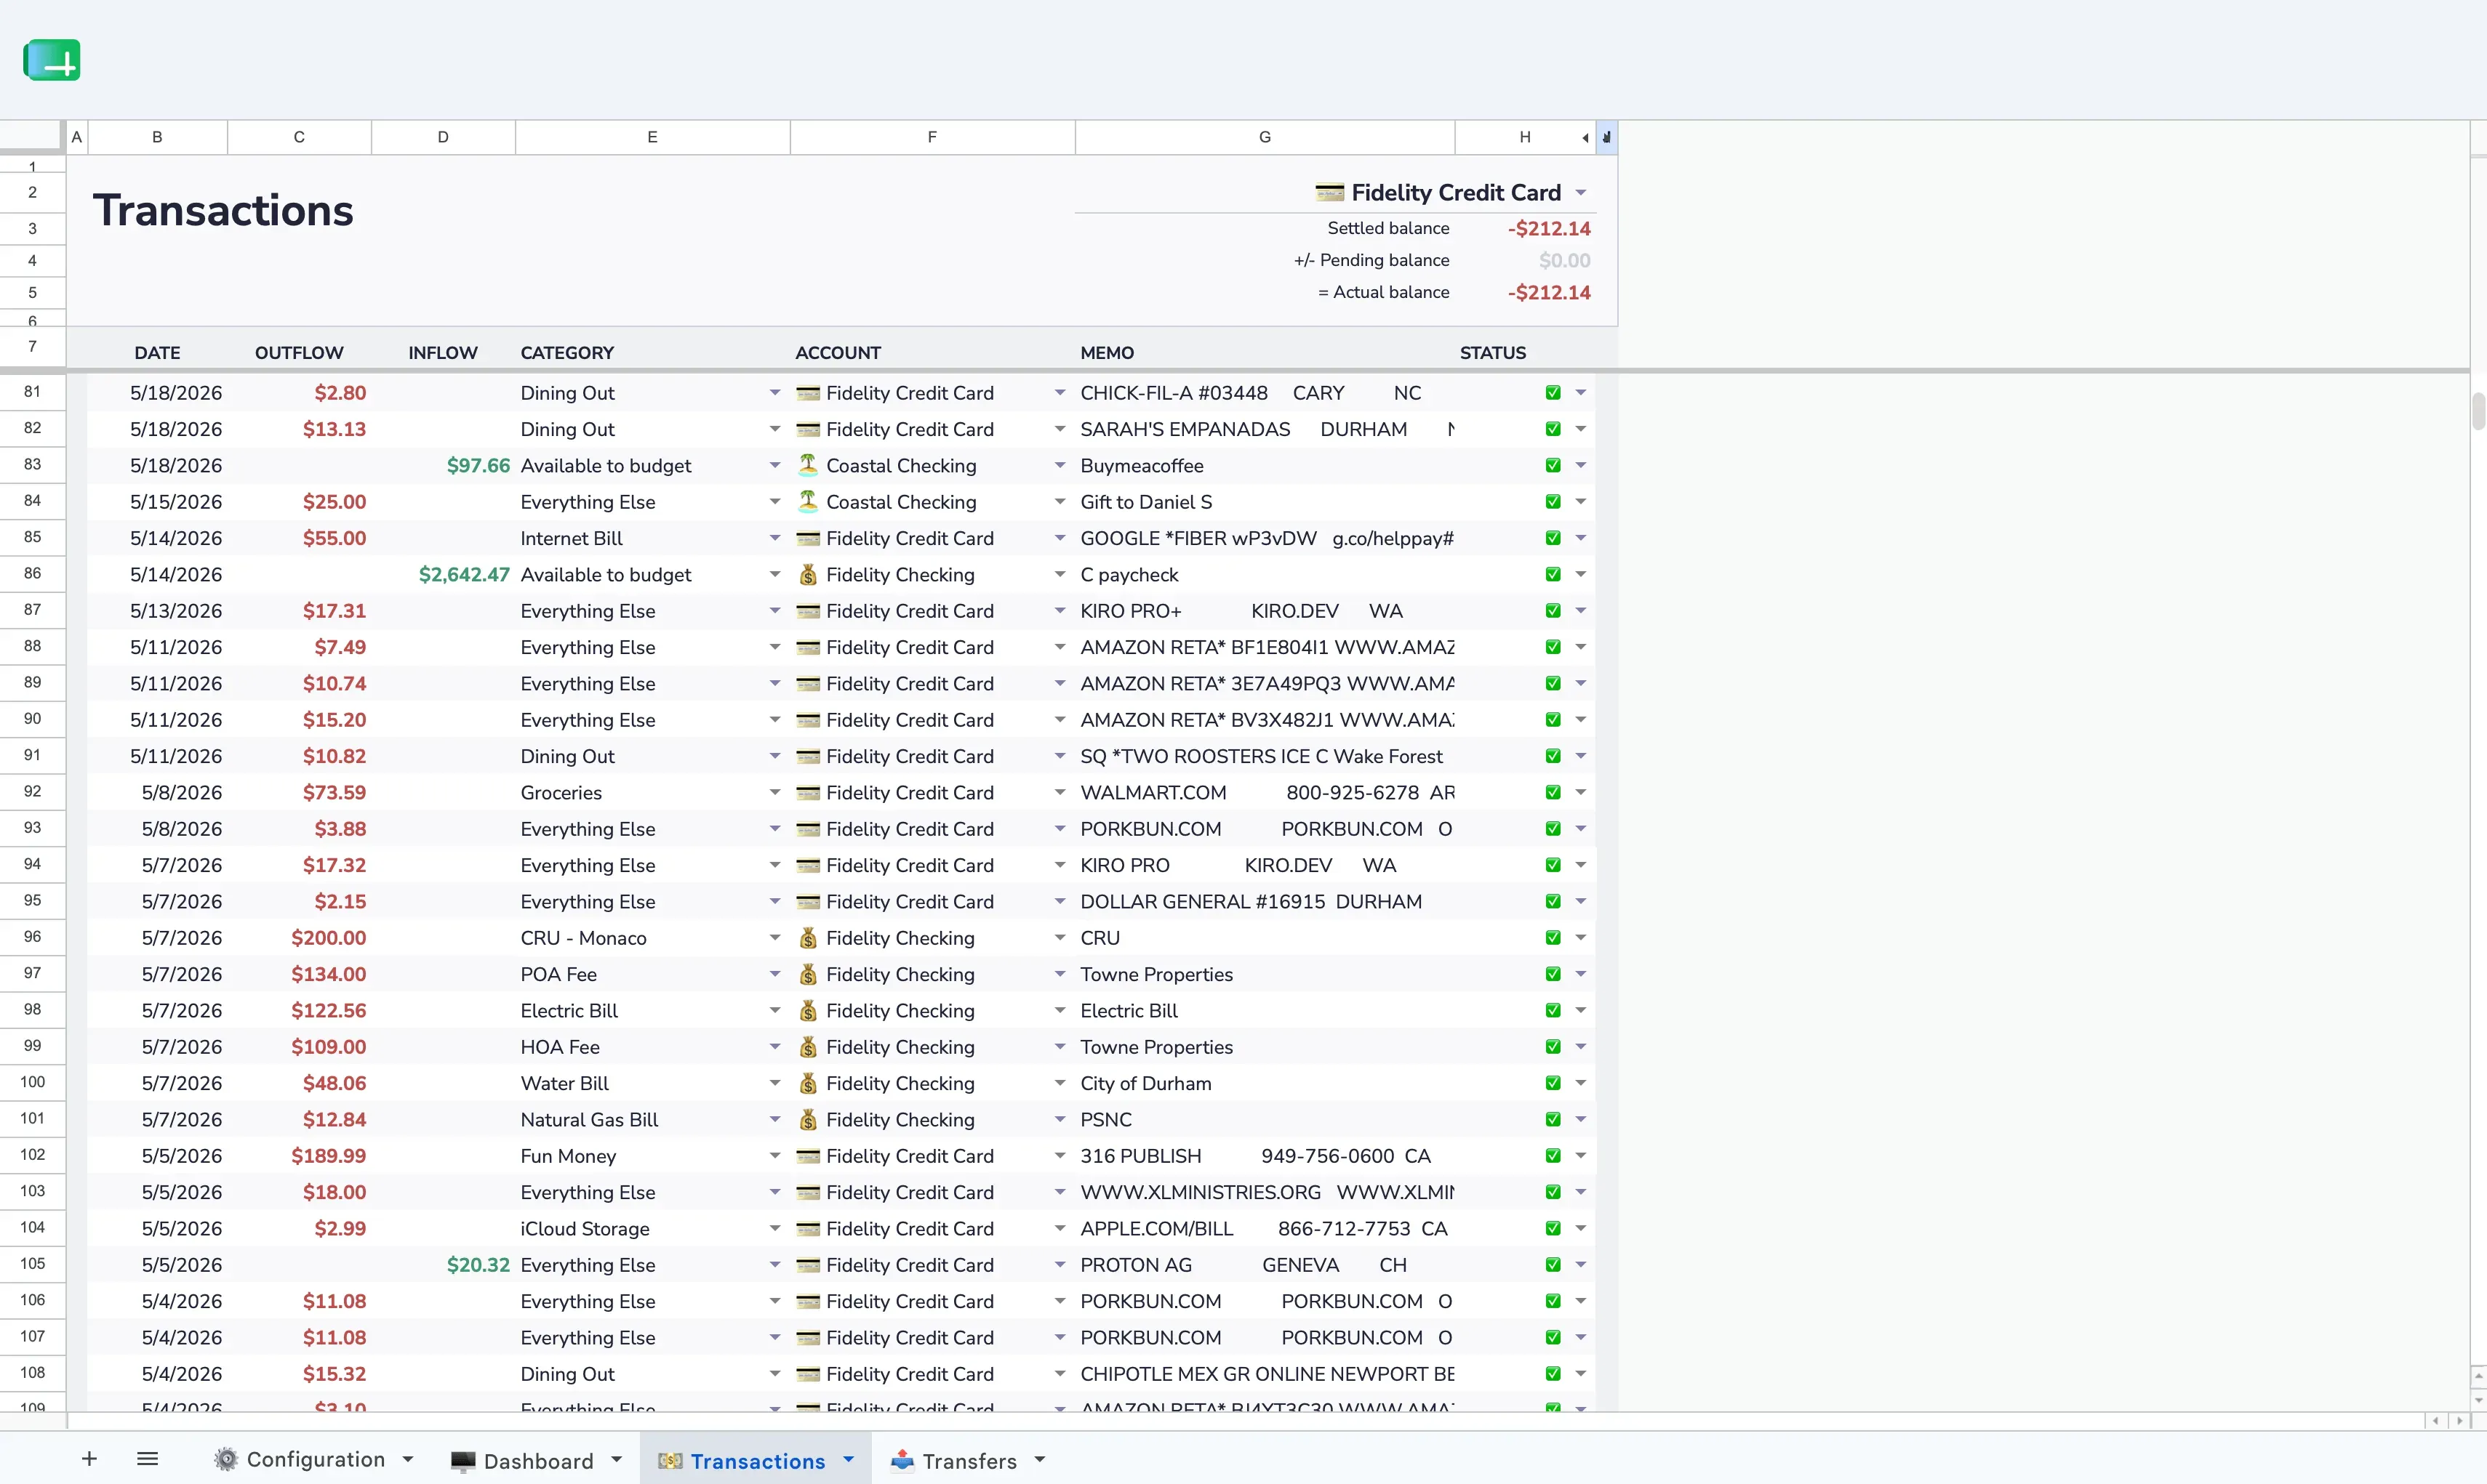This screenshot has height=1484, width=2487.
Task: Click the card icon in CHICK-FIL-A row
Action: (x=807, y=393)
